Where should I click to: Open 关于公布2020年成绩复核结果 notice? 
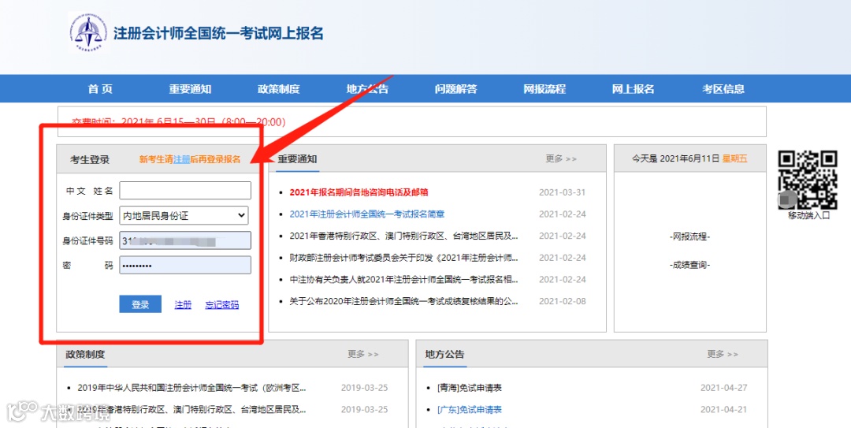[x=403, y=301]
